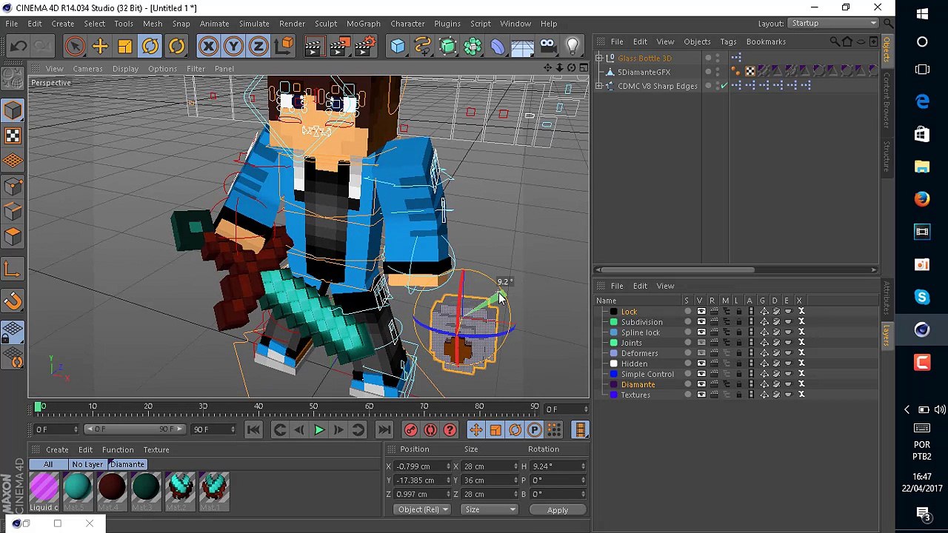Image resolution: width=948 pixels, height=533 pixels.
Task: Open the Size mode dropdown
Action: [x=490, y=509]
